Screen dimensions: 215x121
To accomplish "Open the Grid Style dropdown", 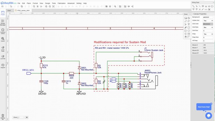I will tap(208, 27).
